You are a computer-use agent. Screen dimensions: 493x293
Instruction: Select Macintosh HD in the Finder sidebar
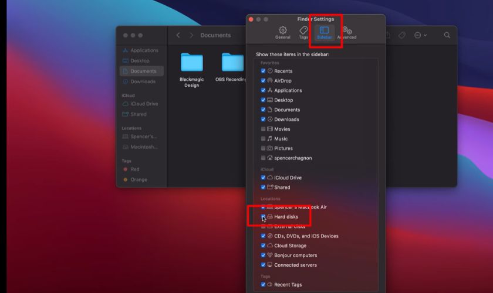point(141,146)
